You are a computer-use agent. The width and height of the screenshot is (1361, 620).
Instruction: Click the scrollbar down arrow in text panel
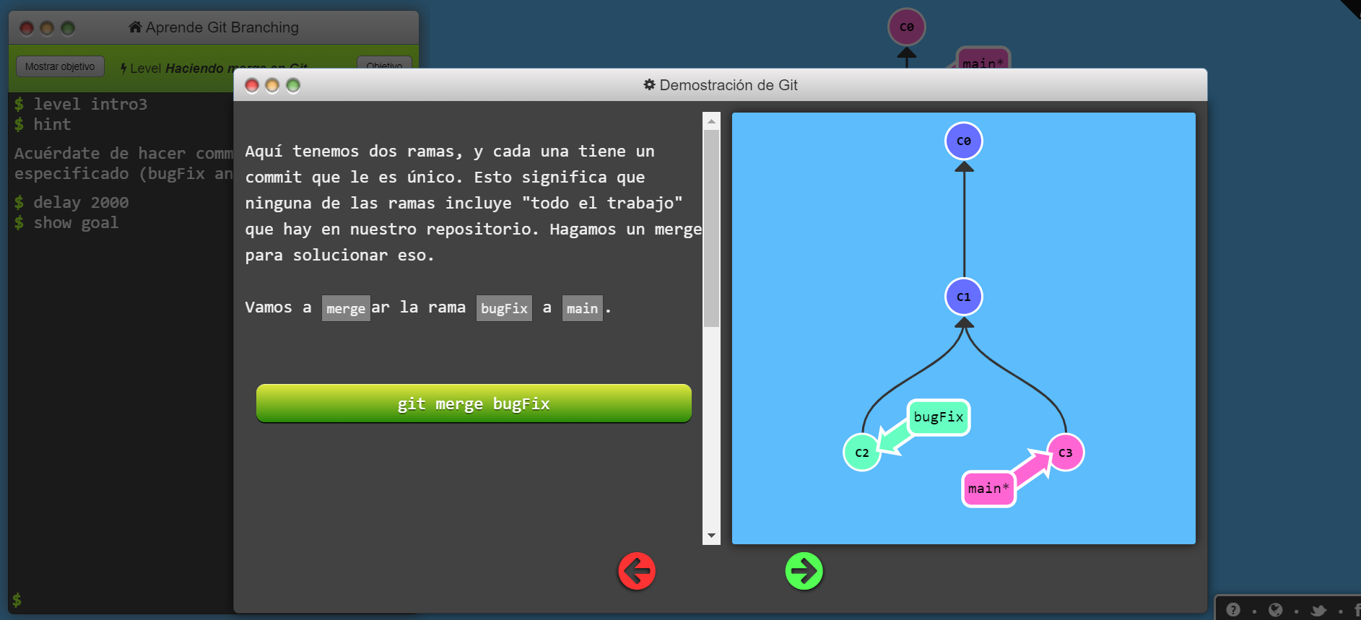[711, 536]
